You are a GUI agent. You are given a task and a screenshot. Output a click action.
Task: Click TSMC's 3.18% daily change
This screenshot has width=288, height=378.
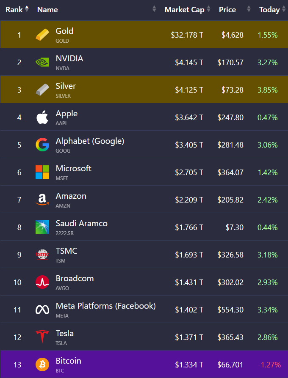268,255
